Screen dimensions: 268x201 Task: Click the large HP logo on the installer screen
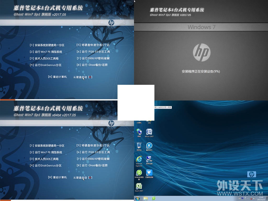[x=202, y=52]
